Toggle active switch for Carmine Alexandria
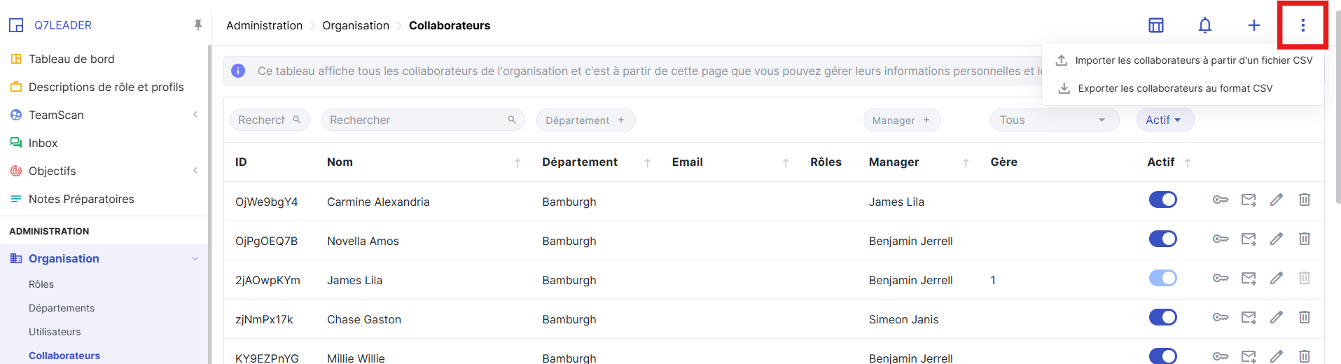The image size is (1341, 364). click(1162, 200)
